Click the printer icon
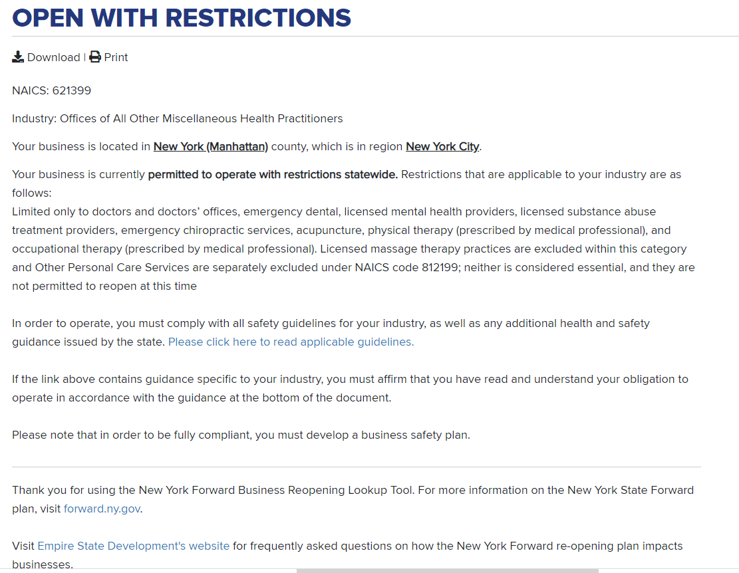The height and width of the screenshot is (573, 739). pos(95,57)
